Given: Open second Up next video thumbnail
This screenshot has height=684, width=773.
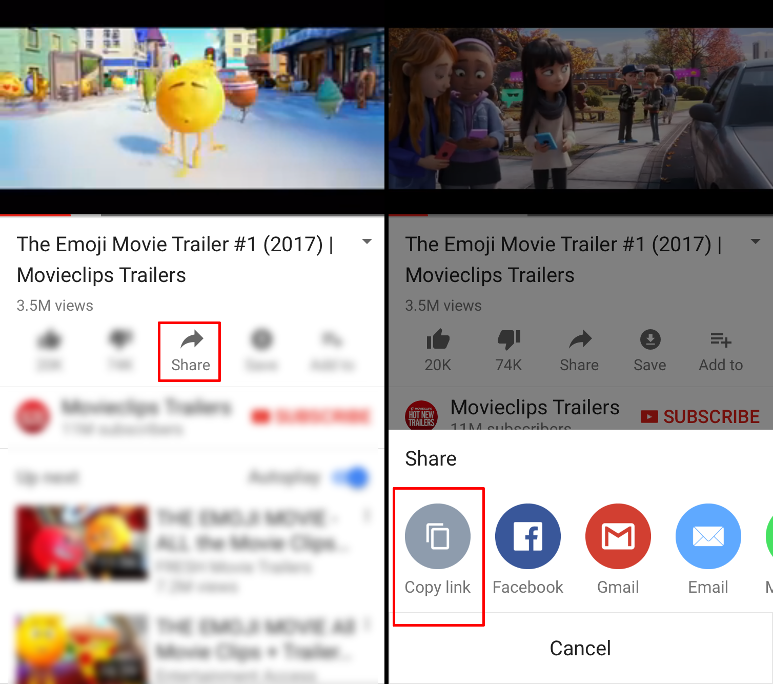Looking at the screenshot, I should click(x=82, y=649).
